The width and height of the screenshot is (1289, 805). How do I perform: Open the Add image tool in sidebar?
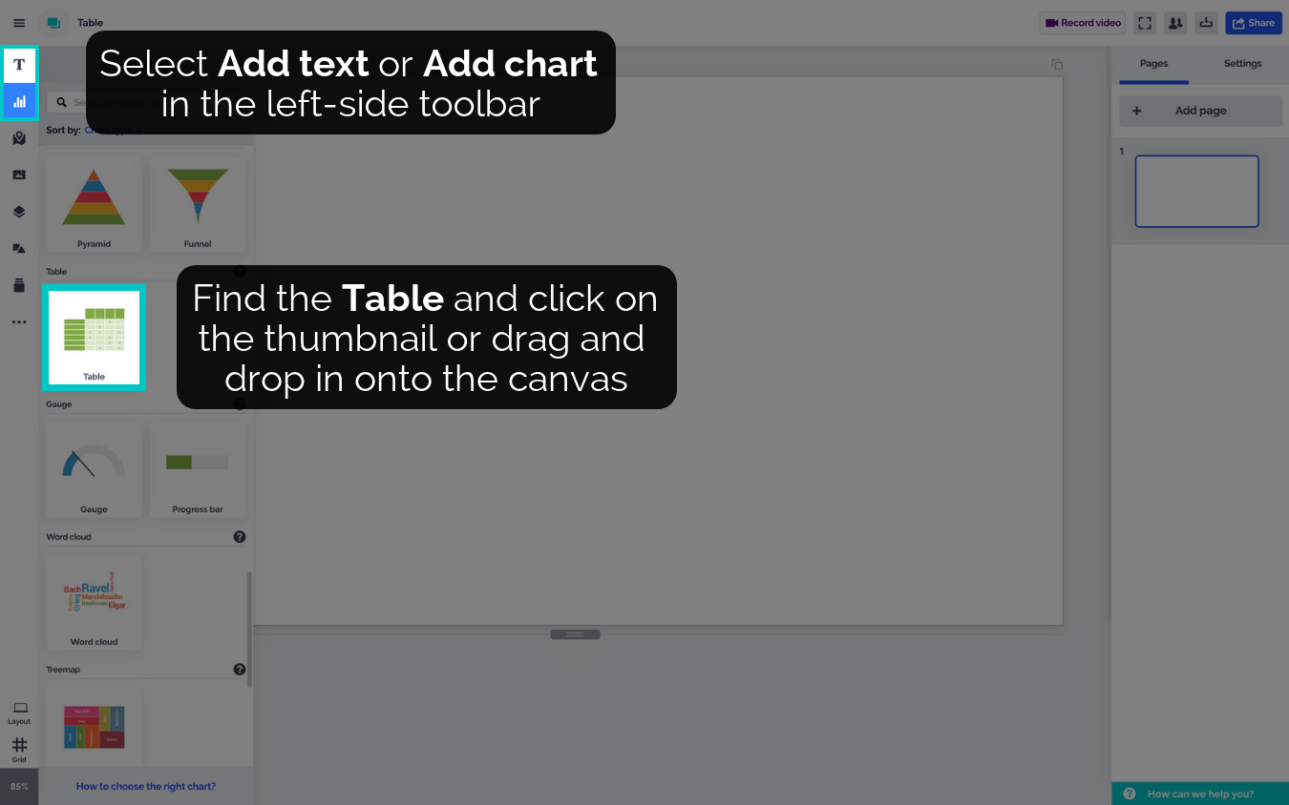19,175
